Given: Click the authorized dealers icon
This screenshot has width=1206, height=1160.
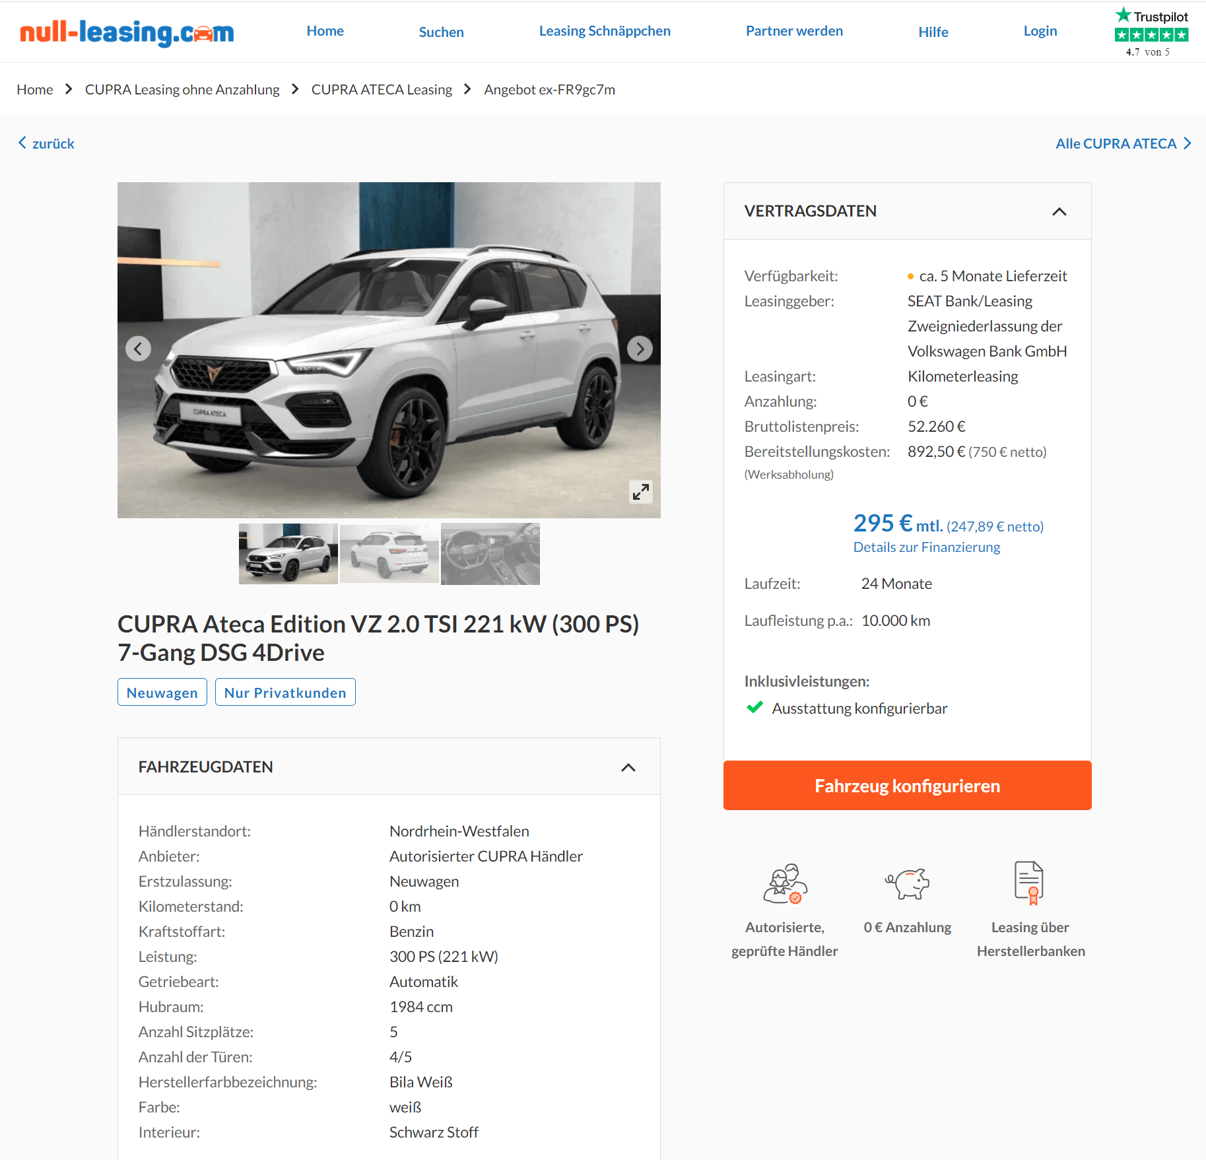Looking at the screenshot, I should pyautogui.click(x=785, y=883).
